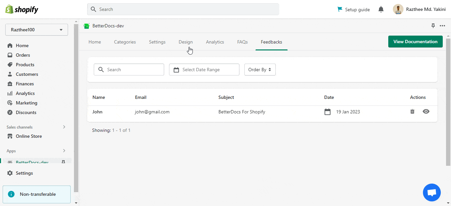Click the Select Date Range field

204,70
